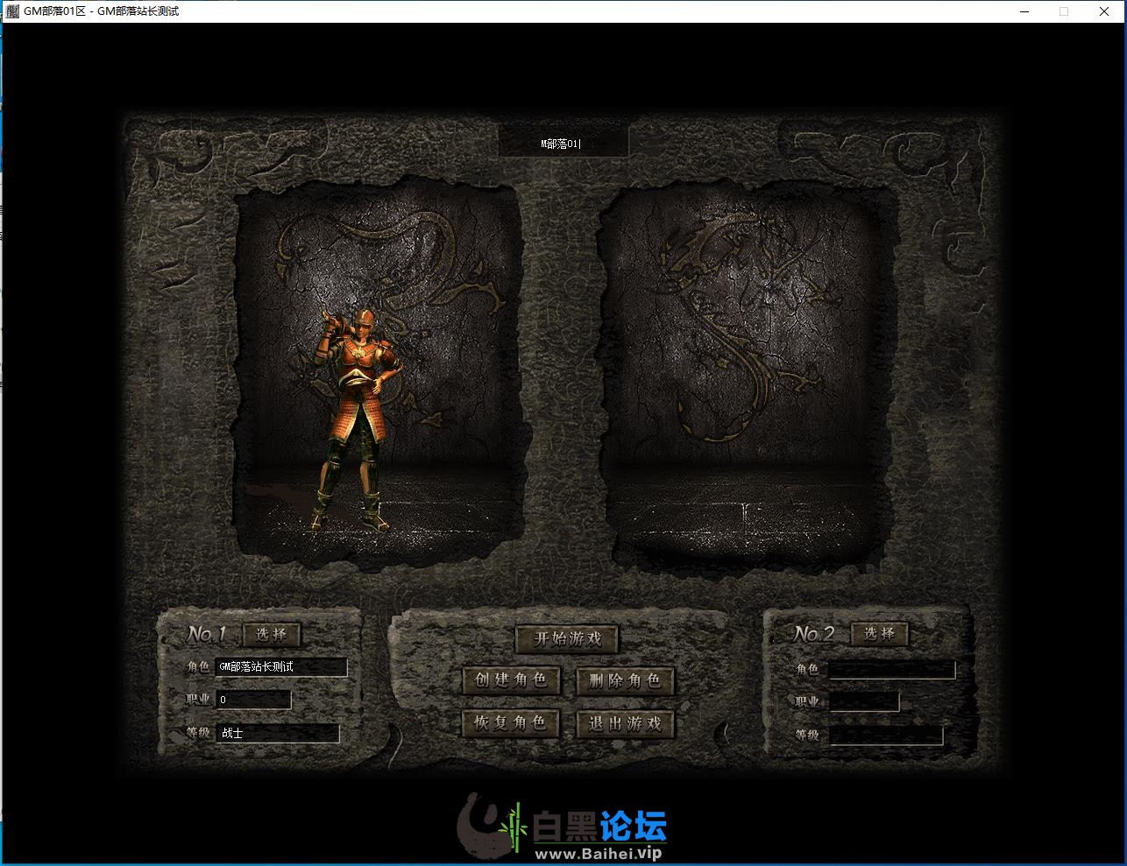Close the GM部落01区 game window
This screenshot has height=866, width=1127.
click(x=1104, y=11)
